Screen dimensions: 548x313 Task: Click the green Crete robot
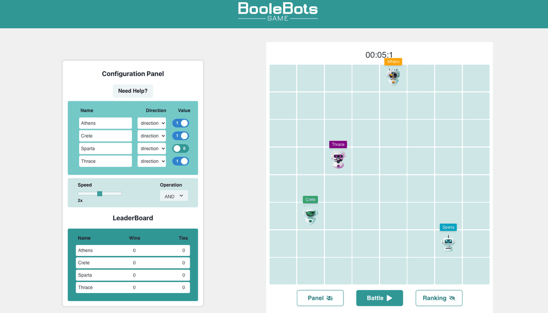(x=311, y=215)
